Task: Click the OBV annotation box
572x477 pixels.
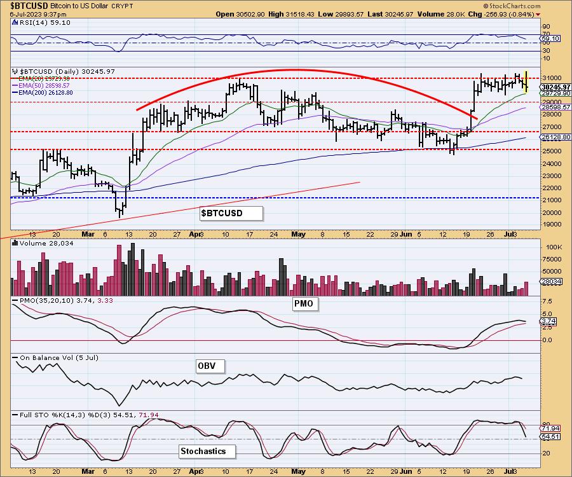Action: (x=210, y=366)
